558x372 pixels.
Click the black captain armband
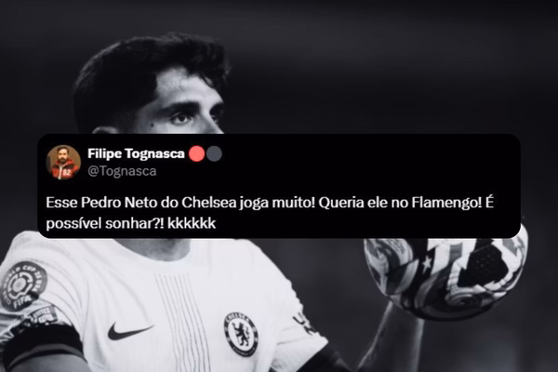pyautogui.click(x=43, y=346)
